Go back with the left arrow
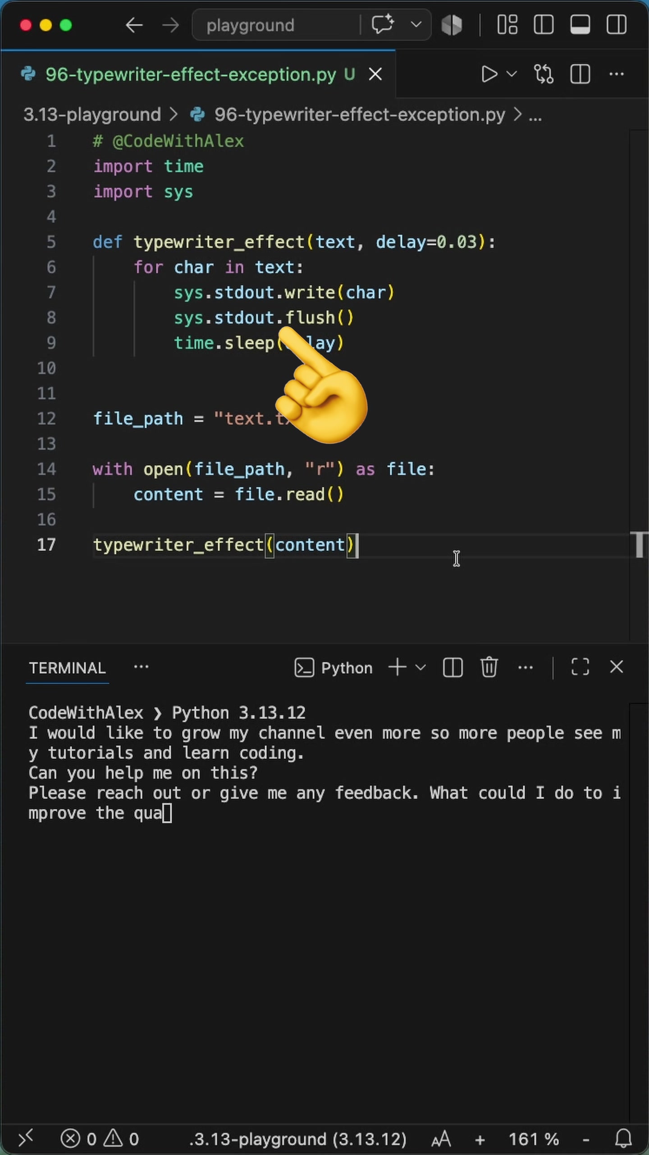The width and height of the screenshot is (649, 1155). click(x=134, y=25)
